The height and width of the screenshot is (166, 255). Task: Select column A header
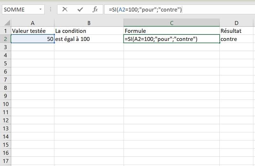click(33, 23)
